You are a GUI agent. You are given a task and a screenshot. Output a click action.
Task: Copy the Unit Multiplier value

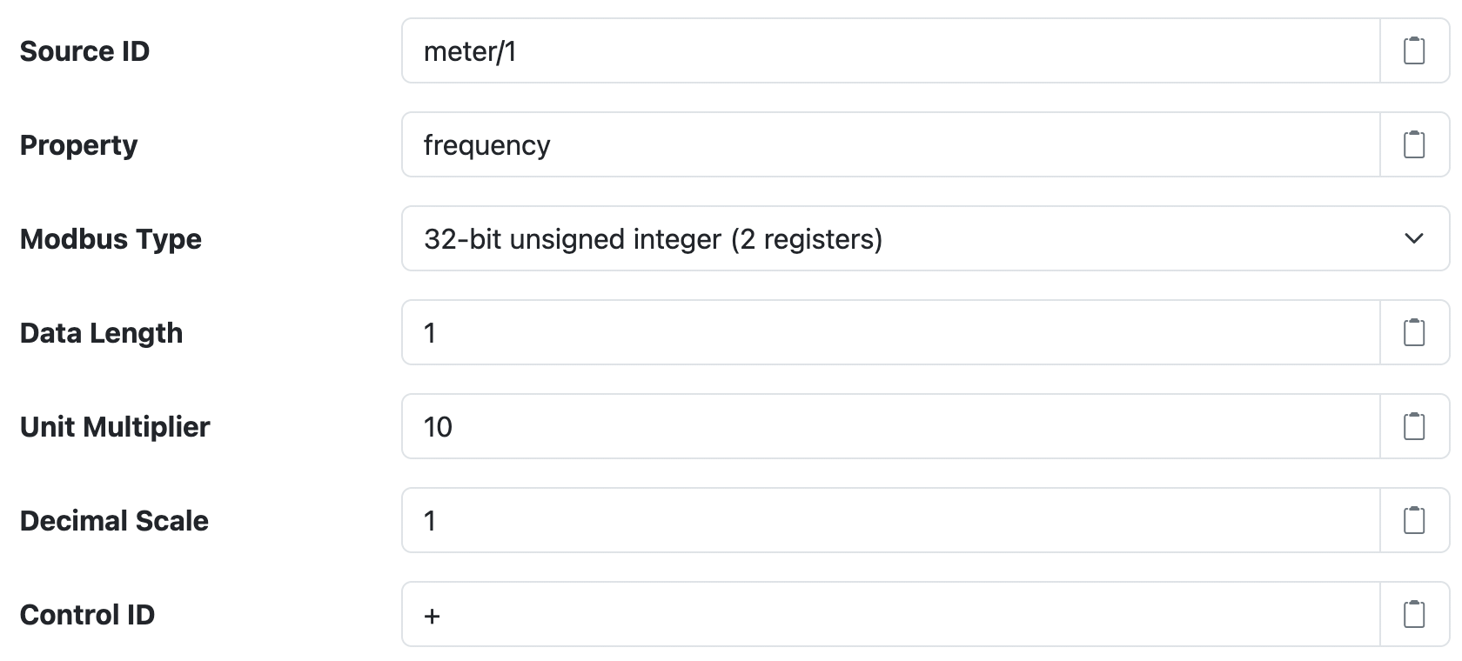(x=1415, y=426)
